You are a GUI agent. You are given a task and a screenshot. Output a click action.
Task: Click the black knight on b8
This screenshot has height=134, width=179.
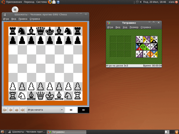(x=22, y=31)
